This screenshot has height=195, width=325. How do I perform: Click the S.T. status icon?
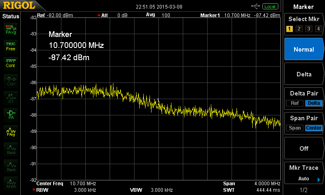pyautogui.click(x=11, y=98)
